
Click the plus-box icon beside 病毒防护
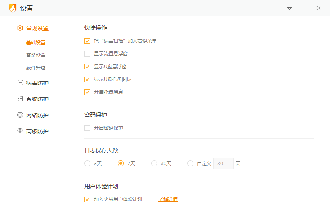click(x=20, y=83)
